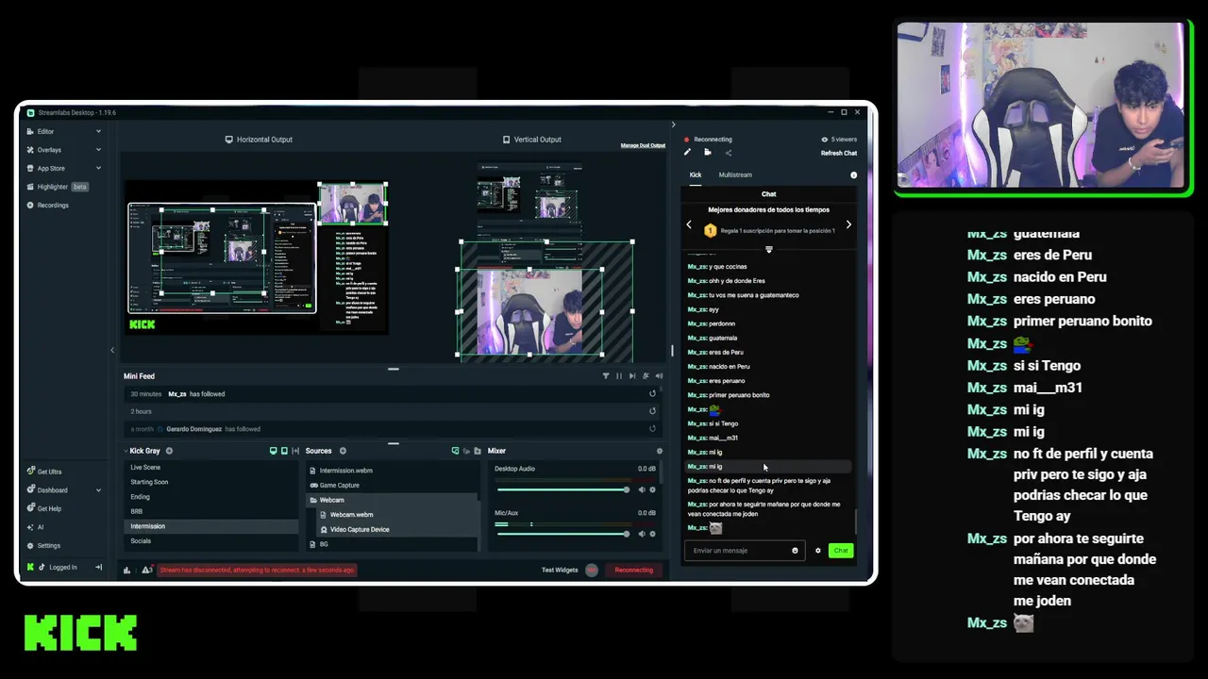Expand the Editor chevron in the sidebar
This screenshot has height=679, width=1208.
(x=98, y=131)
